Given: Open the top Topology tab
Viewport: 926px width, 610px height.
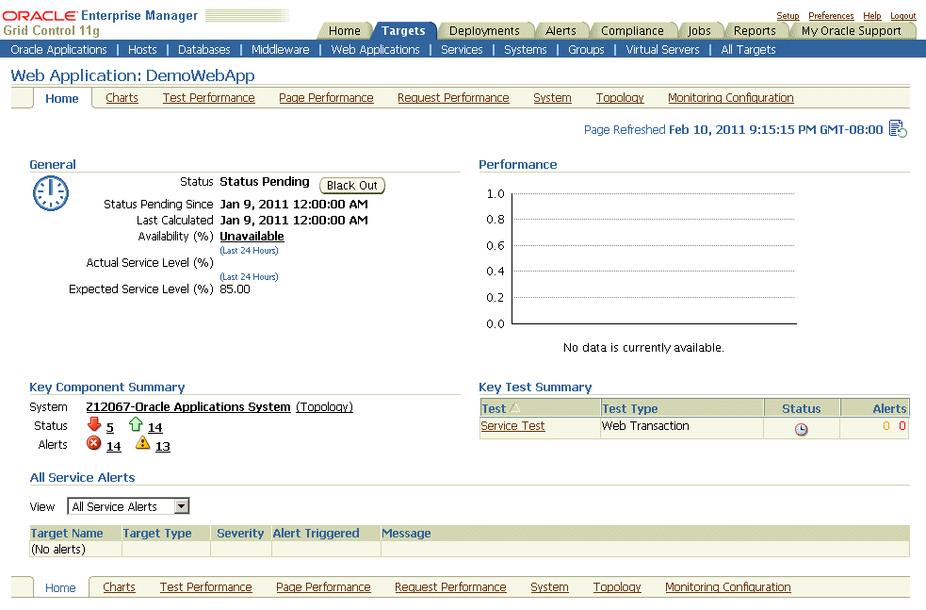Looking at the screenshot, I should [620, 97].
